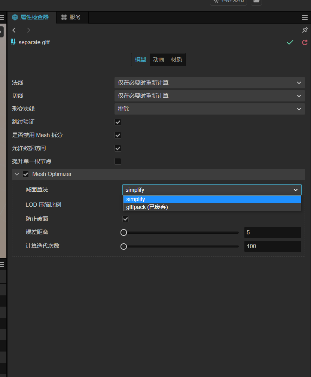
Task: Open the 法线 dropdown
Action: pyautogui.click(x=210, y=83)
